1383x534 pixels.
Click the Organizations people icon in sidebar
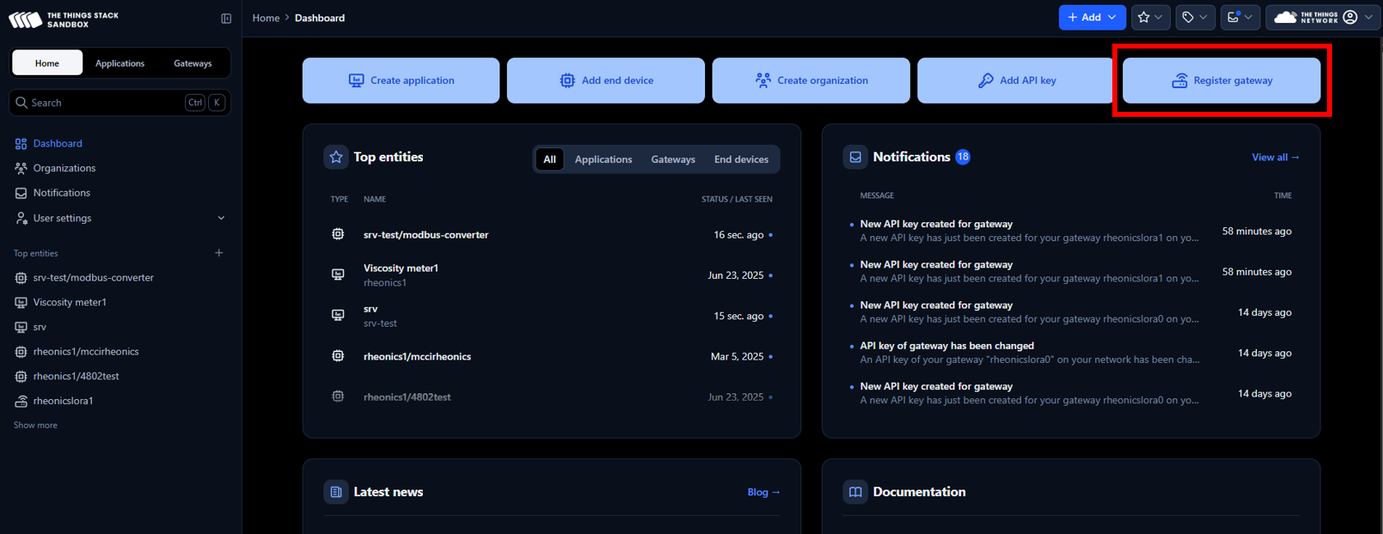click(21, 168)
